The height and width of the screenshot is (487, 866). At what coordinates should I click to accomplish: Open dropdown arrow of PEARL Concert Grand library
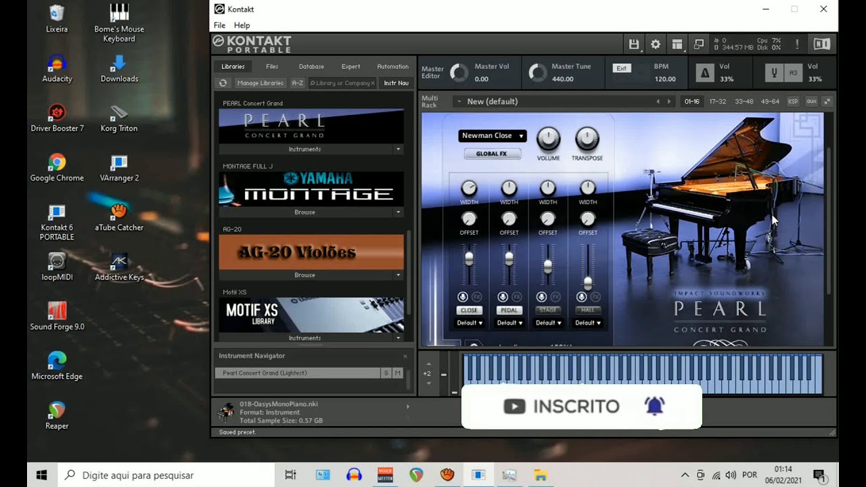point(398,149)
